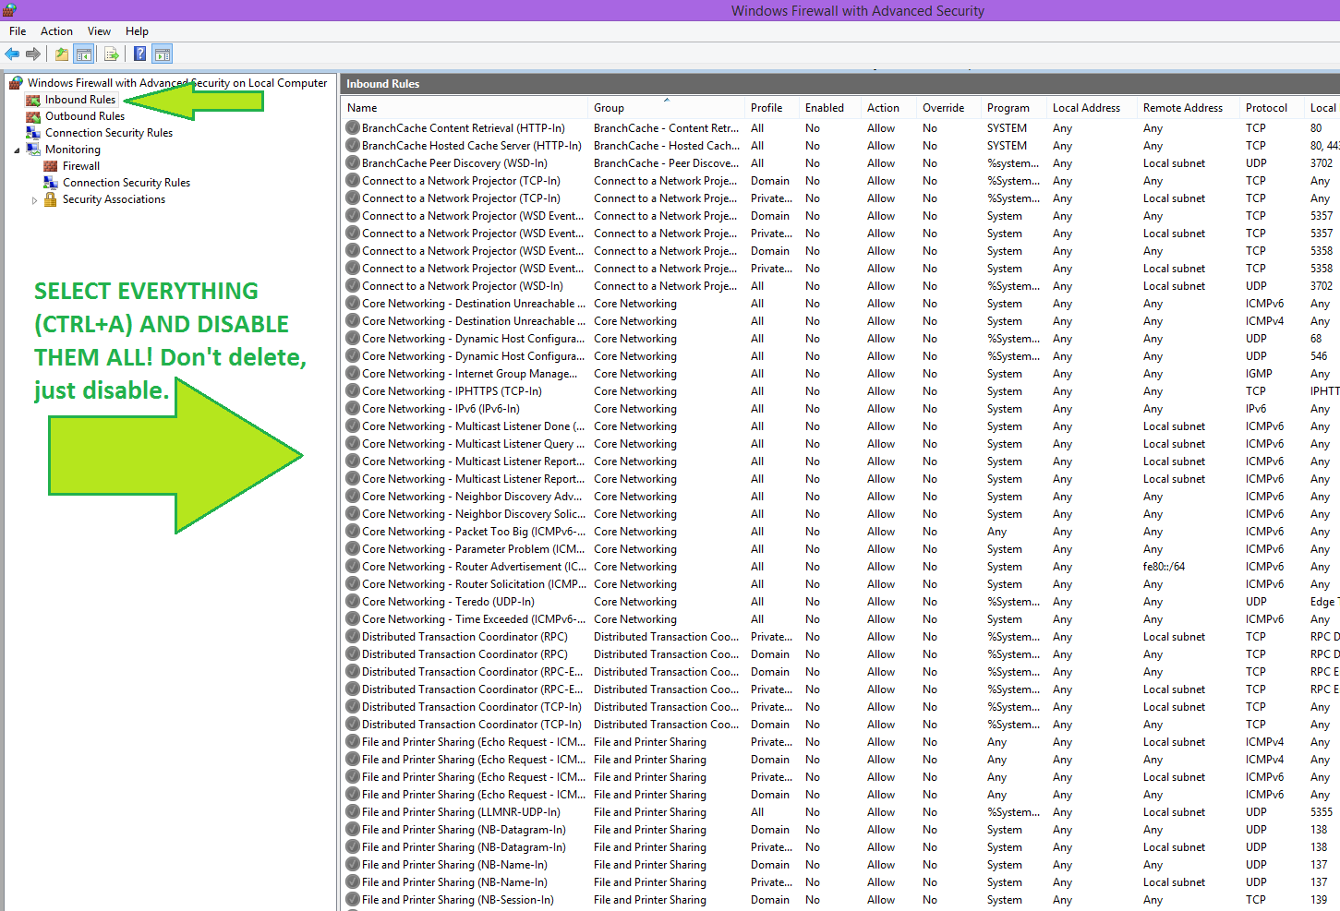Sort by the Program column header
Image resolution: width=1340 pixels, height=911 pixels.
pyautogui.click(x=1013, y=108)
